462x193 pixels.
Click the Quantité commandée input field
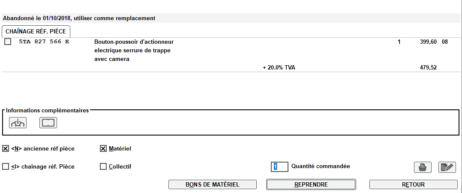(x=279, y=166)
